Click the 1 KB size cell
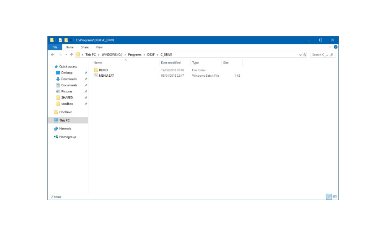 [237, 75]
